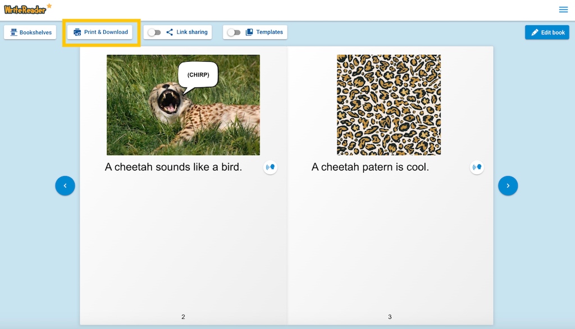The height and width of the screenshot is (329, 575).
Task: Click the text "A cheetah sounds like a bird."
Action: (x=174, y=167)
